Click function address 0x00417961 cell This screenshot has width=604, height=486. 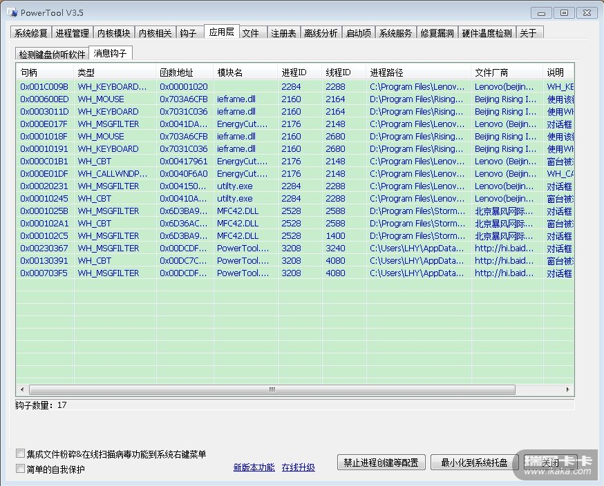pos(184,162)
